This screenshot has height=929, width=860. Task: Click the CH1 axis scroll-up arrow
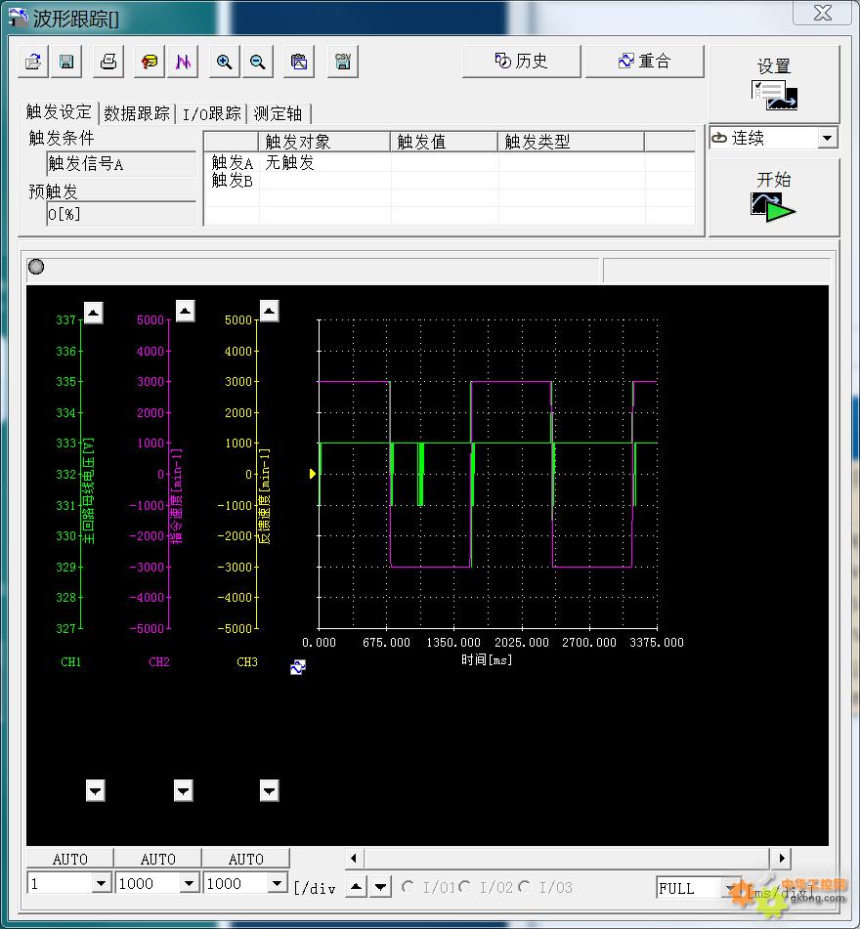click(93, 313)
